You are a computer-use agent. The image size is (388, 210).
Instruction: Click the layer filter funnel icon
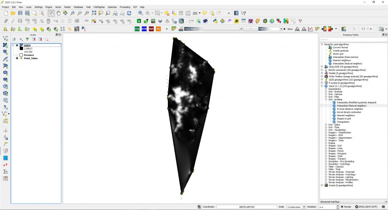point(27,39)
